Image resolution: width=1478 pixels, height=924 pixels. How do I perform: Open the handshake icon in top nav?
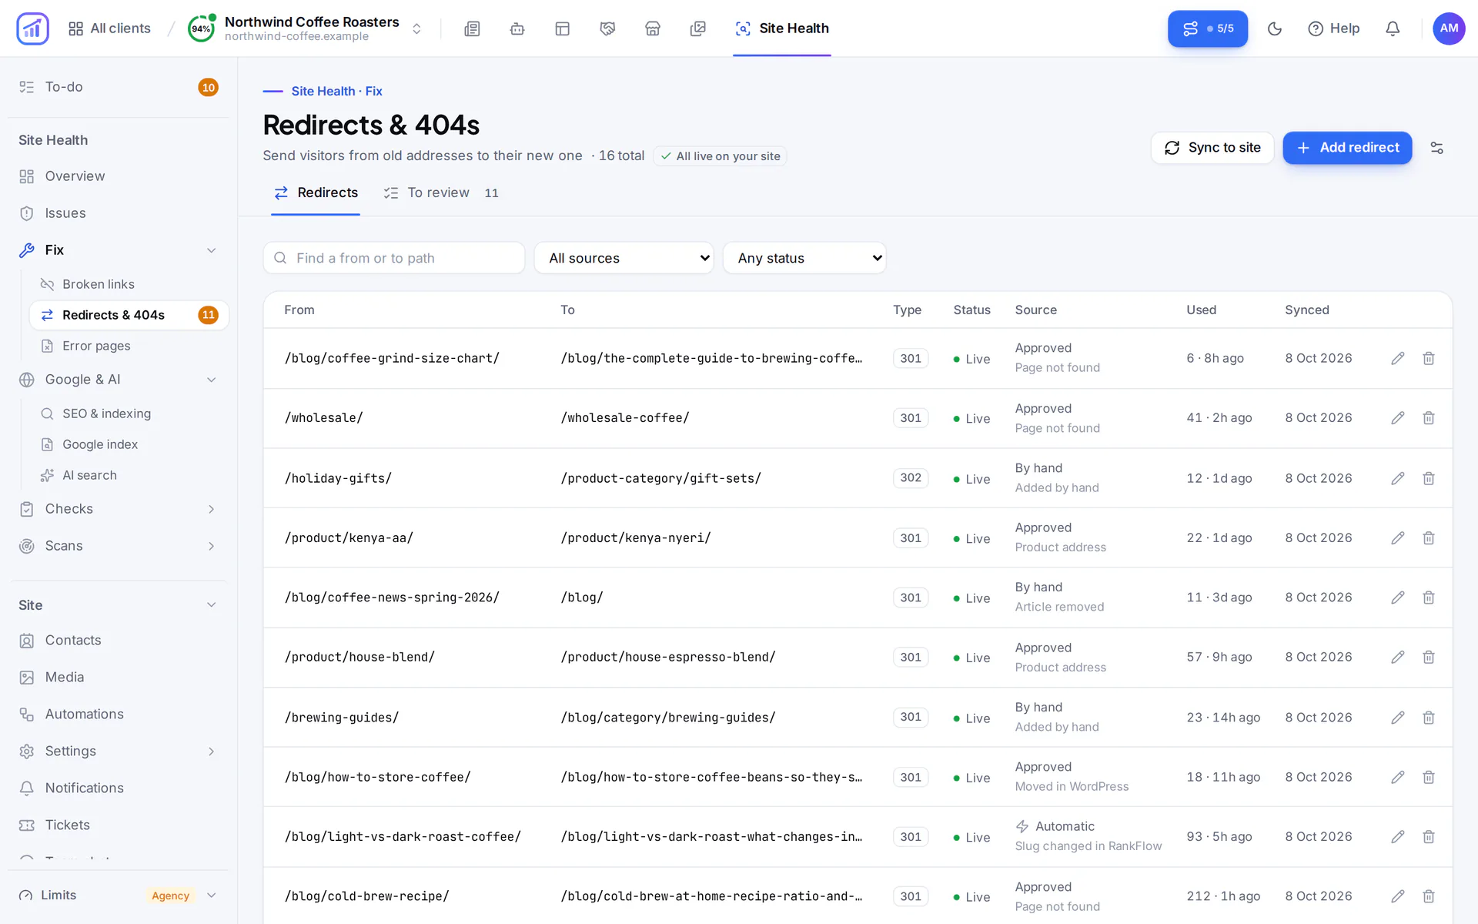click(607, 28)
